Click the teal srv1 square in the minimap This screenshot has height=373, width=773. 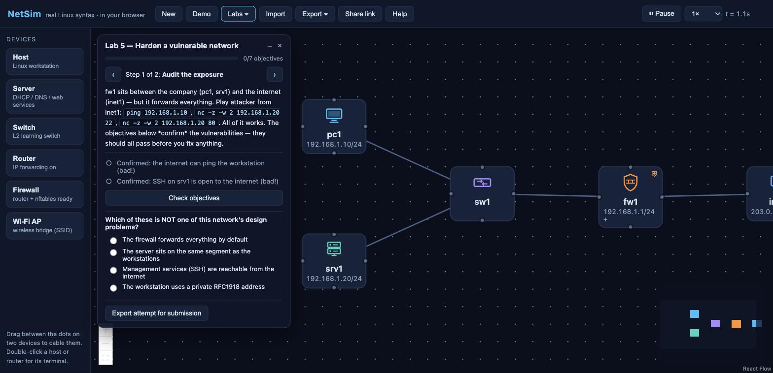(695, 333)
